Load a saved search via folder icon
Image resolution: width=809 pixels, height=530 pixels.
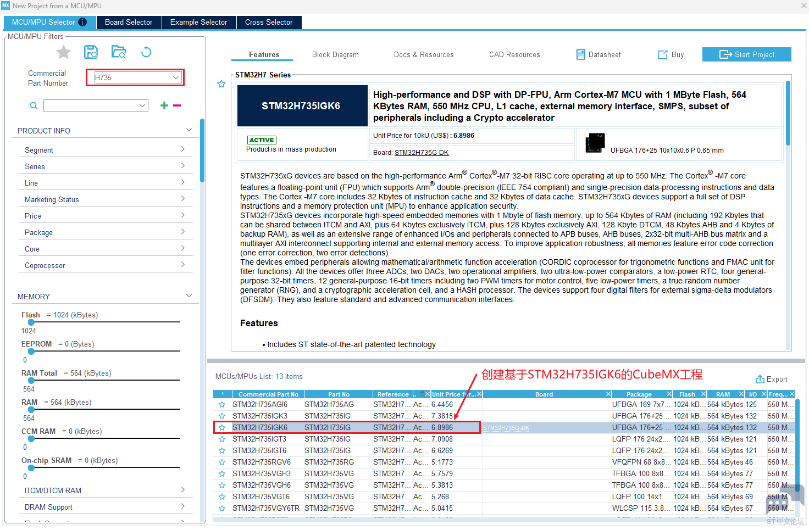click(119, 52)
